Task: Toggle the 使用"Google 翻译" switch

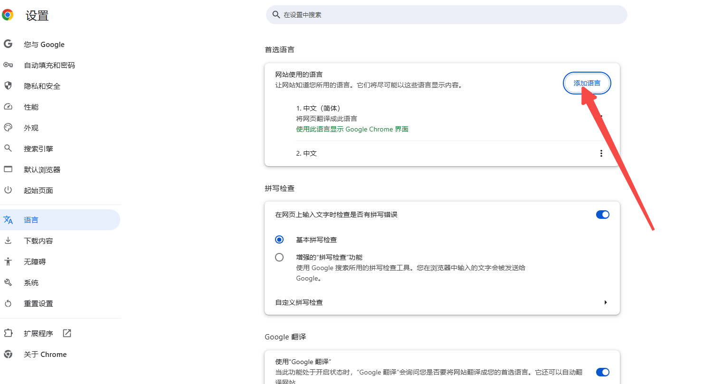Action: 603,372
